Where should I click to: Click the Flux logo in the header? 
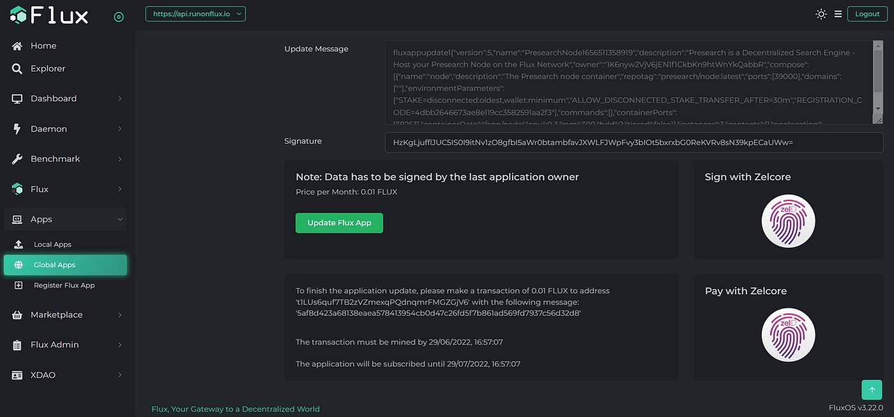[49, 15]
